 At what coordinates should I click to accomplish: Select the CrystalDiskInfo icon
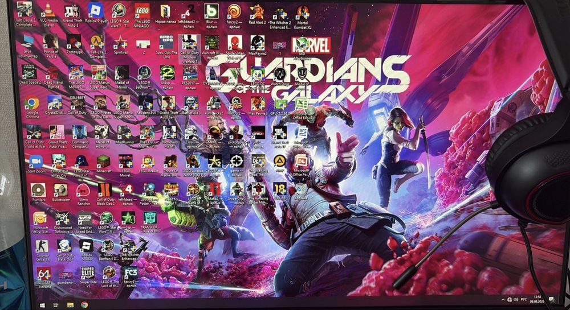(x=55, y=106)
